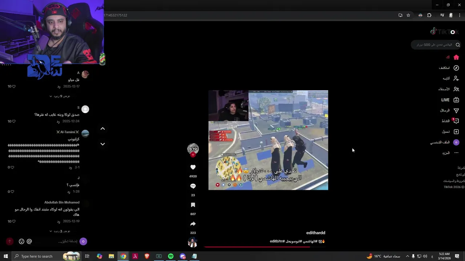Open Brave browser from the taskbar
Screen dimensions: 465x261
(147, 256)
